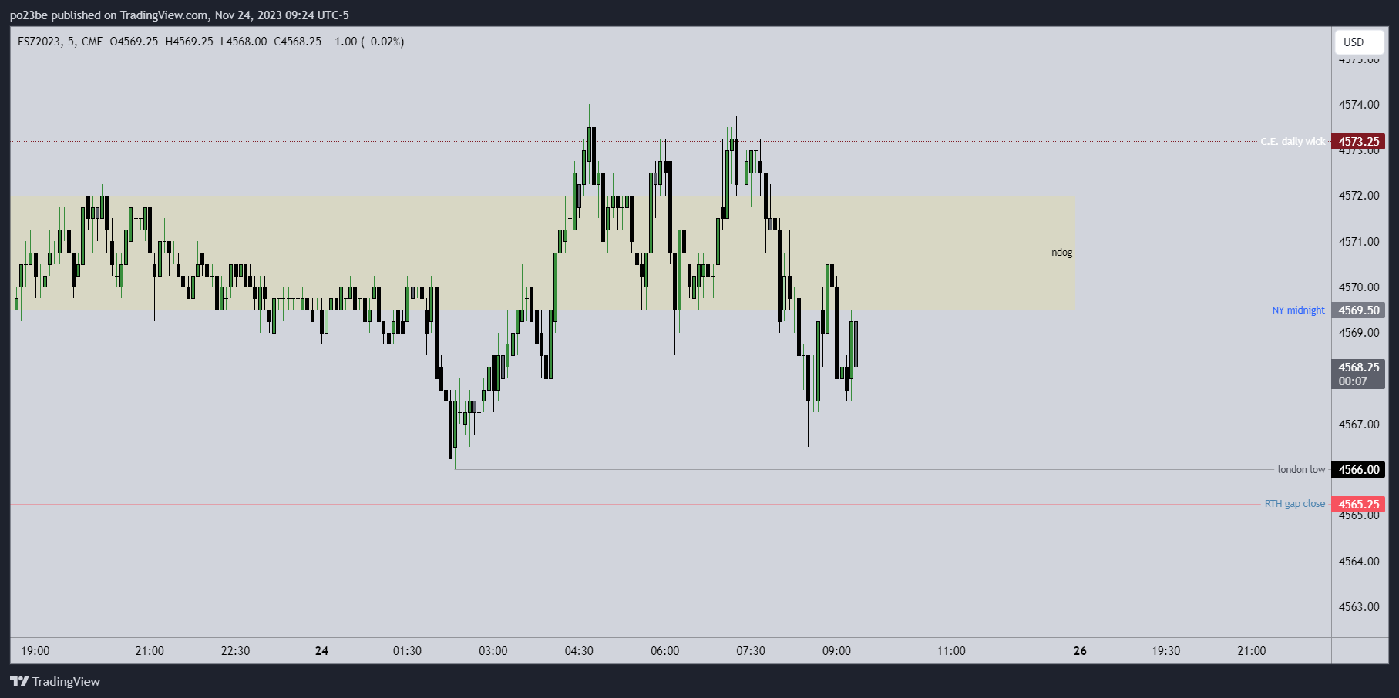Viewport: 1399px width, 698px height.
Task: Select the grey 4569.50 price tag
Action: [x=1358, y=310]
